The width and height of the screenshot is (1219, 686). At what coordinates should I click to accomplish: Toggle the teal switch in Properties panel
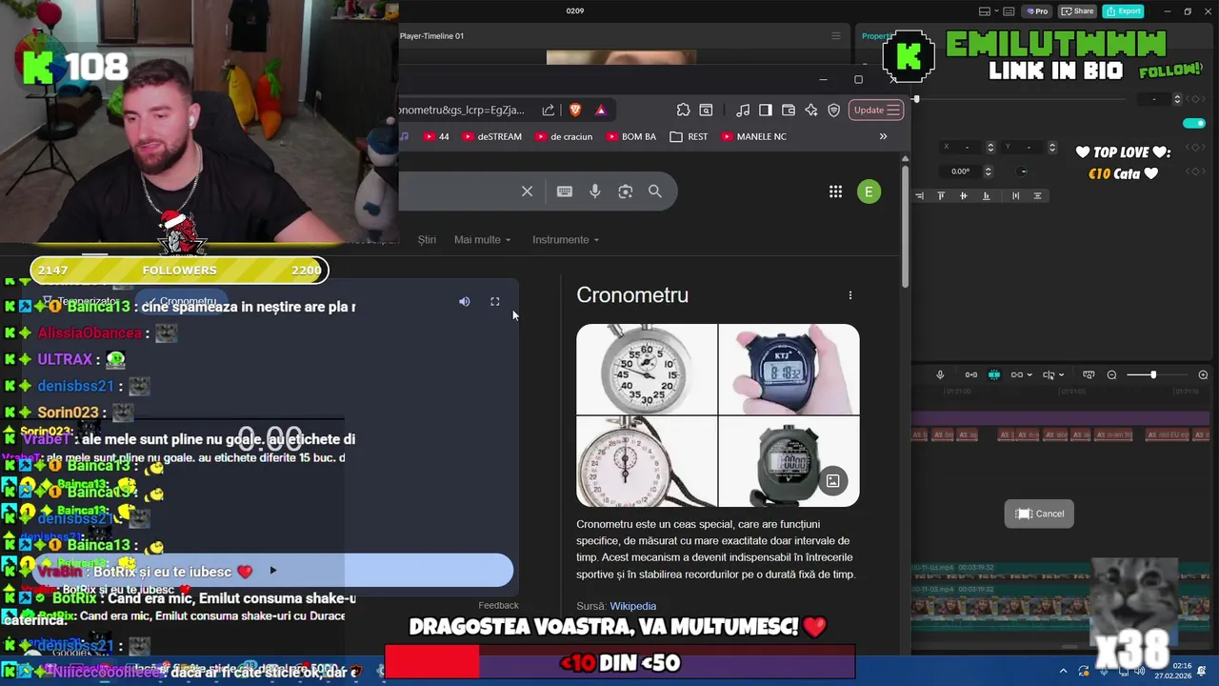point(1193,123)
